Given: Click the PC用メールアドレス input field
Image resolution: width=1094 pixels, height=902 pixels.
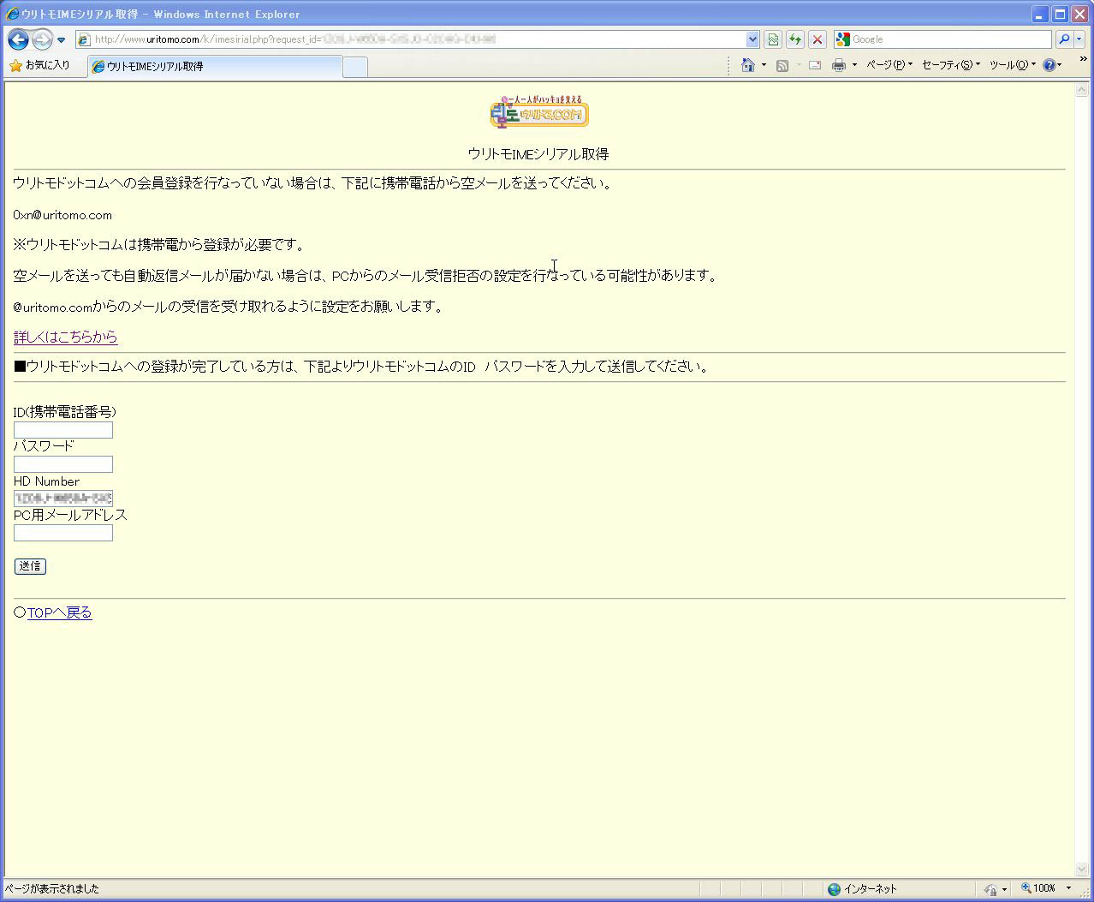Looking at the screenshot, I should [x=63, y=533].
